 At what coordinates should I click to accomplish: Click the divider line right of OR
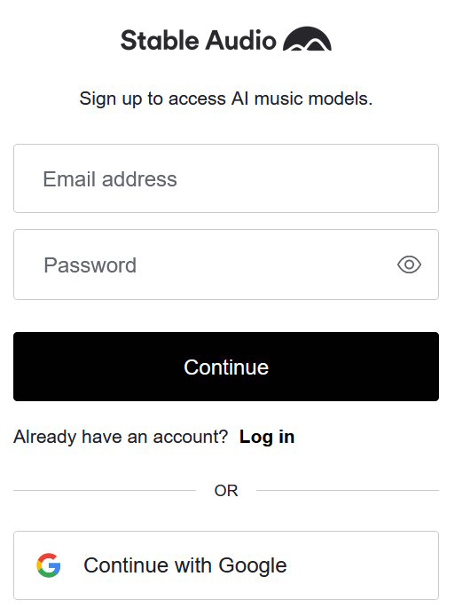coord(348,490)
